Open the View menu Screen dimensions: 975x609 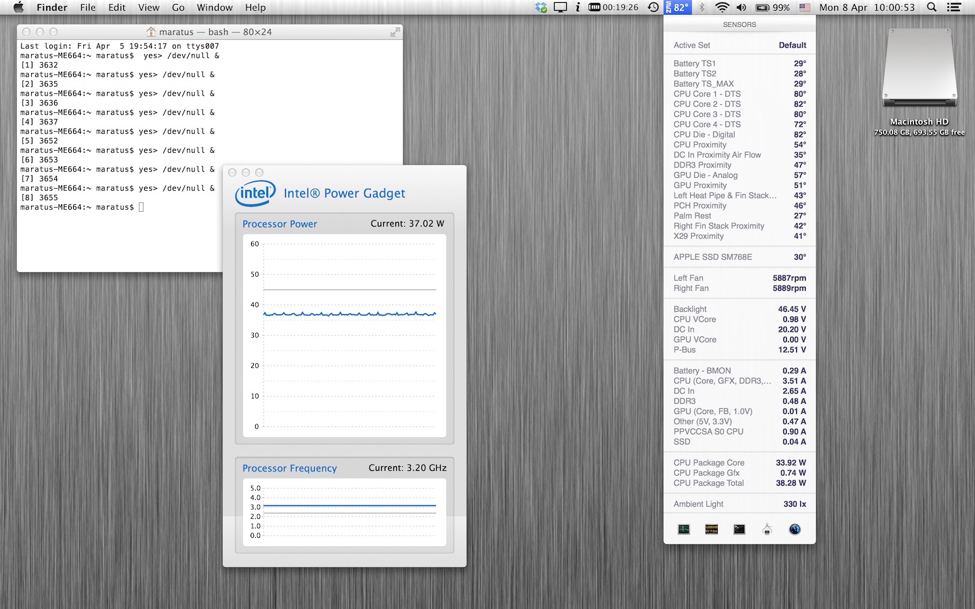tap(149, 7)
